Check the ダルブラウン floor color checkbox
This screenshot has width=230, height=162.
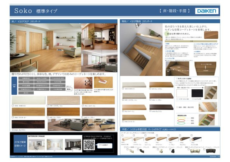coord(13,130)
